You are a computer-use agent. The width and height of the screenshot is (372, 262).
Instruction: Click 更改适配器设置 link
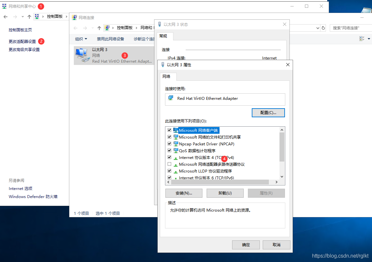click(x=22, y=41)
